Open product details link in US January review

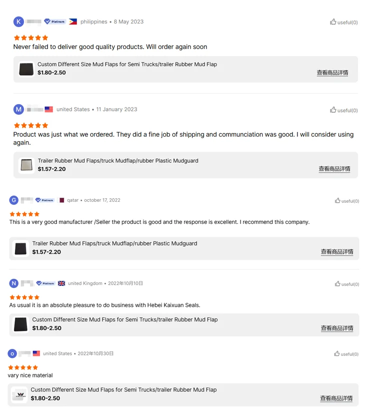click(x=334, y=169)
